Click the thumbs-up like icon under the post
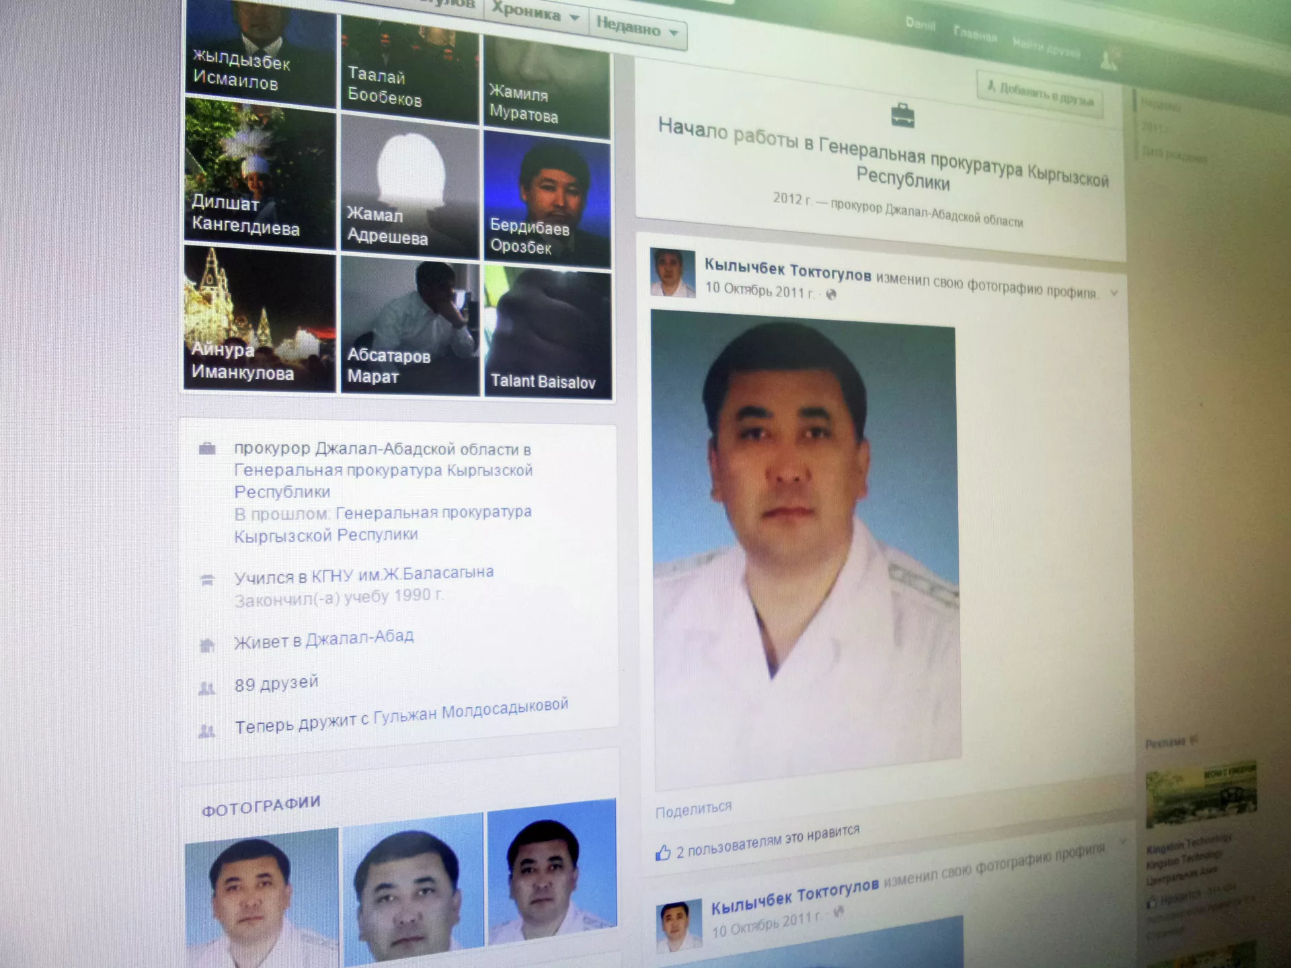1291x968 pixels. coord(663,852)
